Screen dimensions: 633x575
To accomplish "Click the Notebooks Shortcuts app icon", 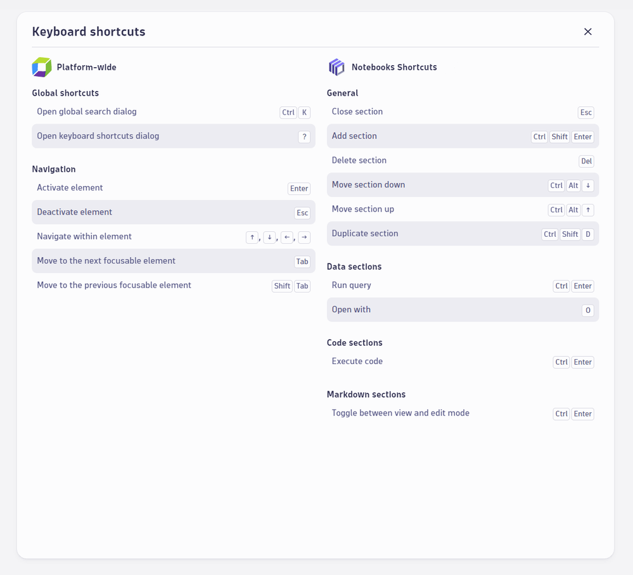I will point(336,67).
